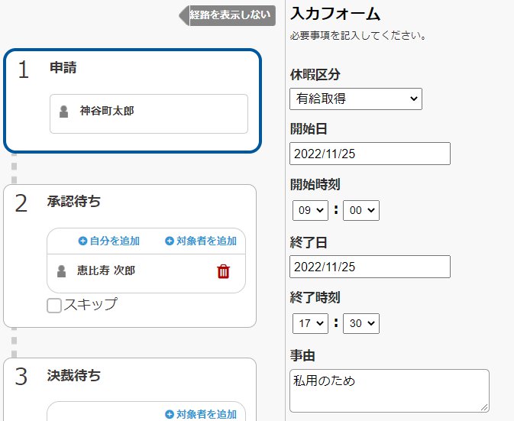
Task: Click the 決裁待ち step title
Action: click(74, 375)
